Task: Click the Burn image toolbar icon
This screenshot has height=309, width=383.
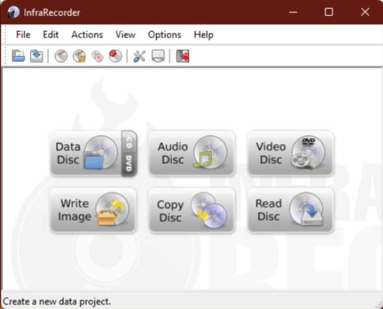Action: click(79, 56)
